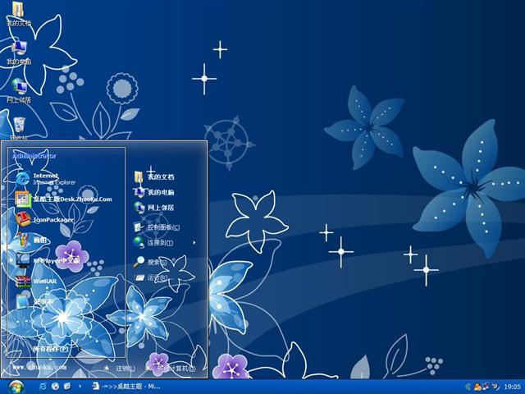Launch Internet Explorer from Quick Launch

click(x=43, y=387)
